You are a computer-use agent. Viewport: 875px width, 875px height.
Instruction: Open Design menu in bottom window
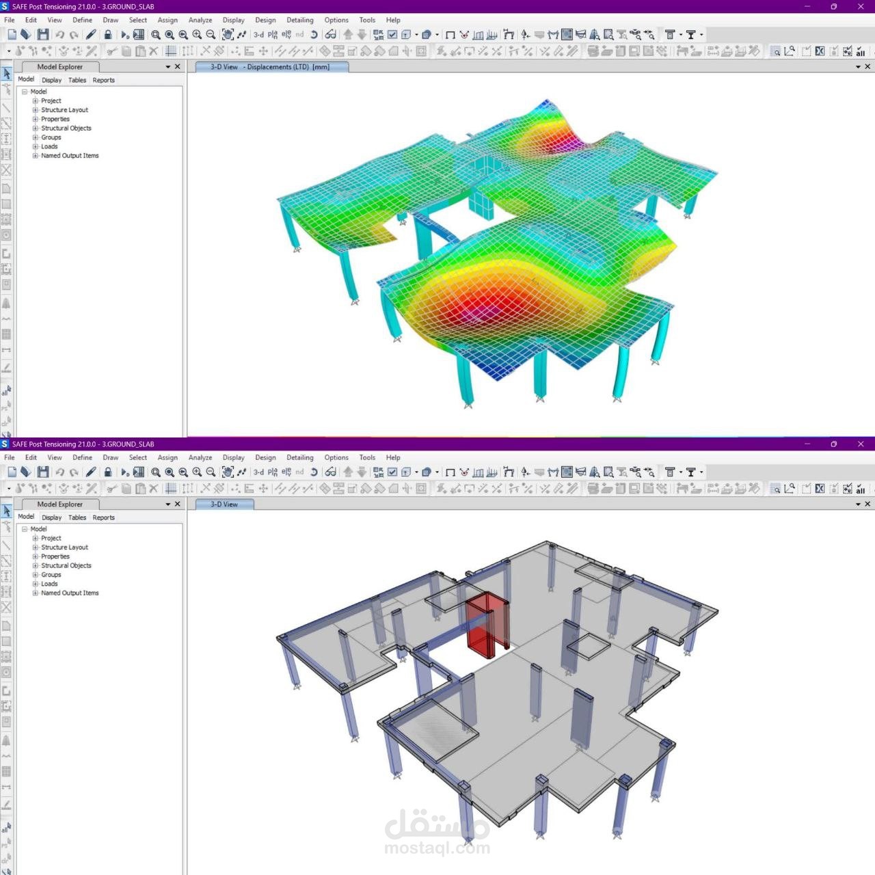point(266,457)
